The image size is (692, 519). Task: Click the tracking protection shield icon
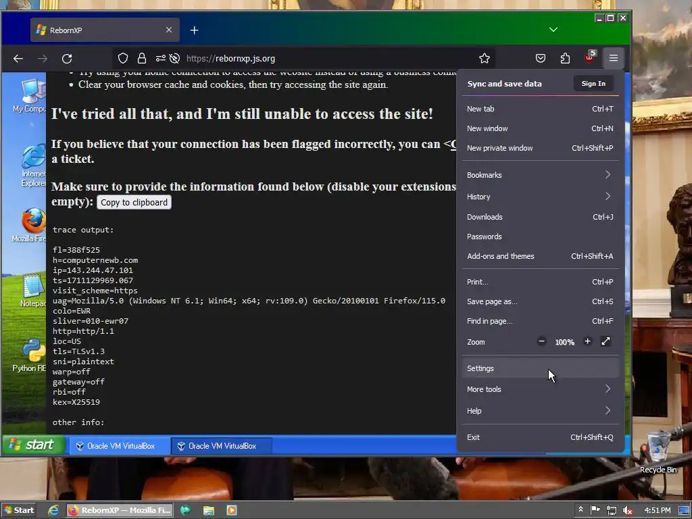[123, 58]
